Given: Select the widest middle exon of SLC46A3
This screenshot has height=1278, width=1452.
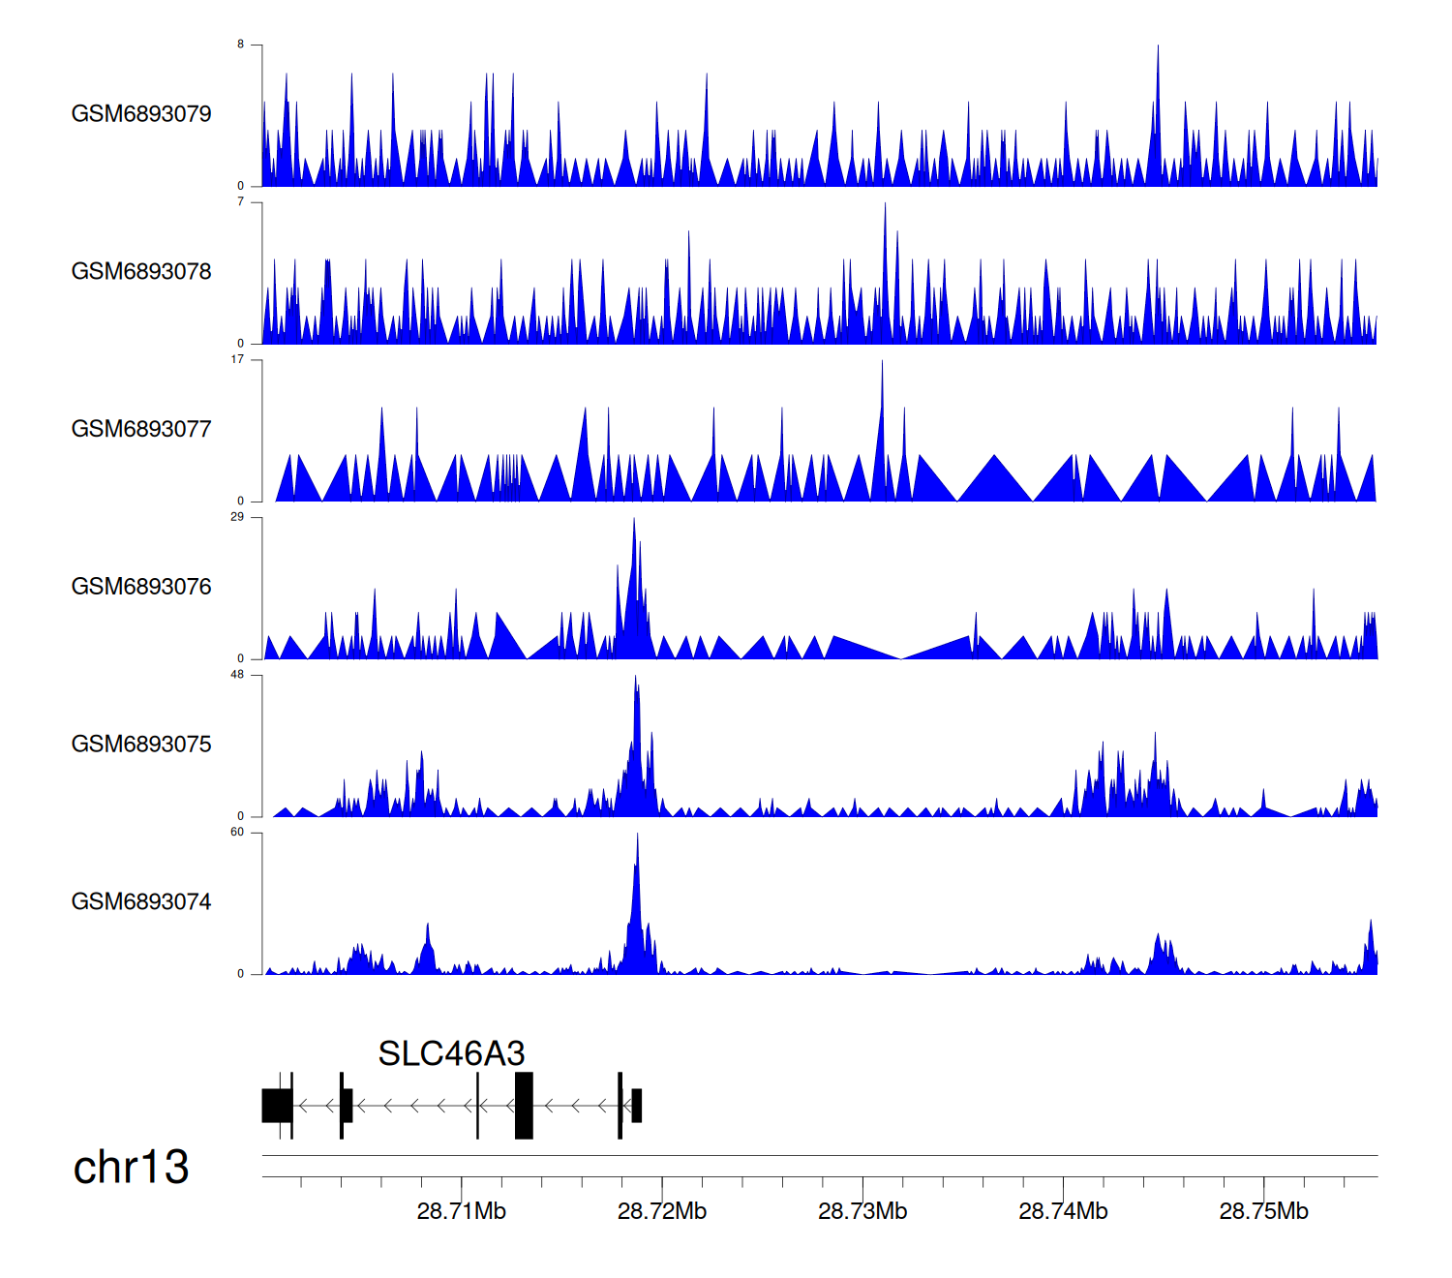Looking at the screenshot, I should click(x=524, y=1106).
